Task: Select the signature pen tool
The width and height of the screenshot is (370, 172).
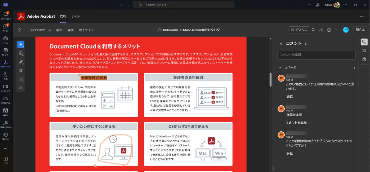Action: (21, 87)
